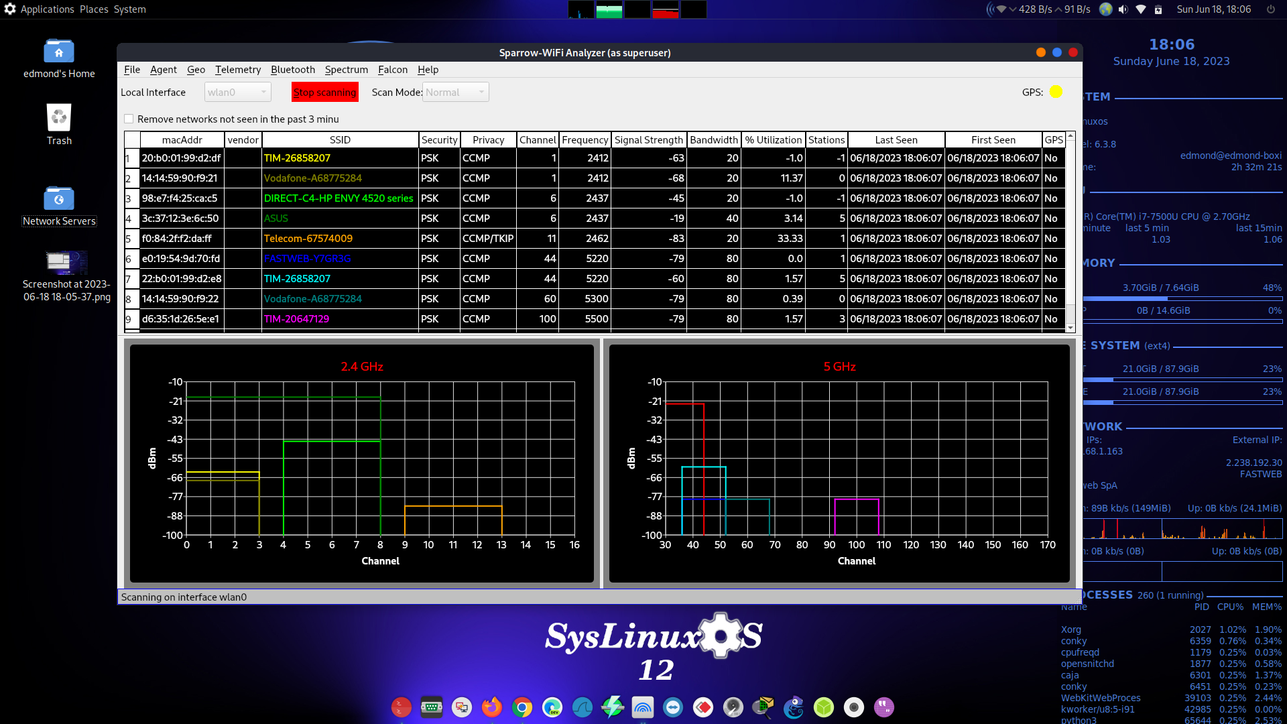Image resolution: width=1287 pixels, height=724 pixels.
Task: Launch Google Chrome from the dock
Action: tap(522, 707)
